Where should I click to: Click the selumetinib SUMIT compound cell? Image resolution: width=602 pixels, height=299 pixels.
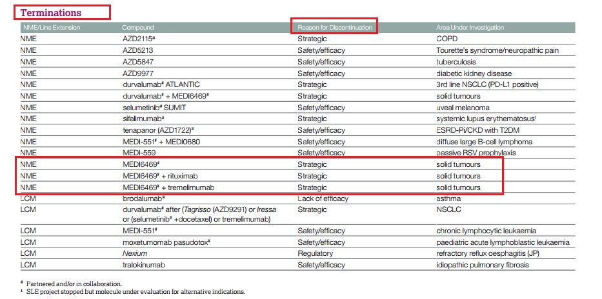pos(152,108)
